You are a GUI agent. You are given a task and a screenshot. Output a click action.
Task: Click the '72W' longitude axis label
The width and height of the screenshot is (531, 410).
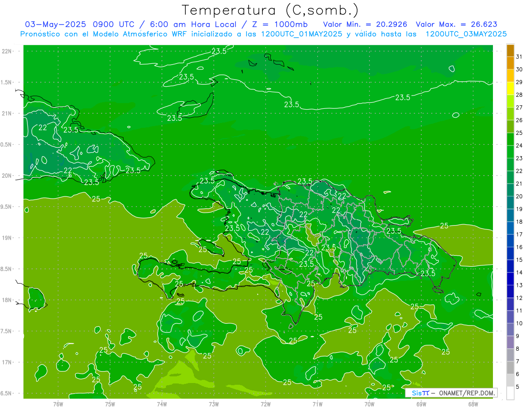click(x=265, y=404)
